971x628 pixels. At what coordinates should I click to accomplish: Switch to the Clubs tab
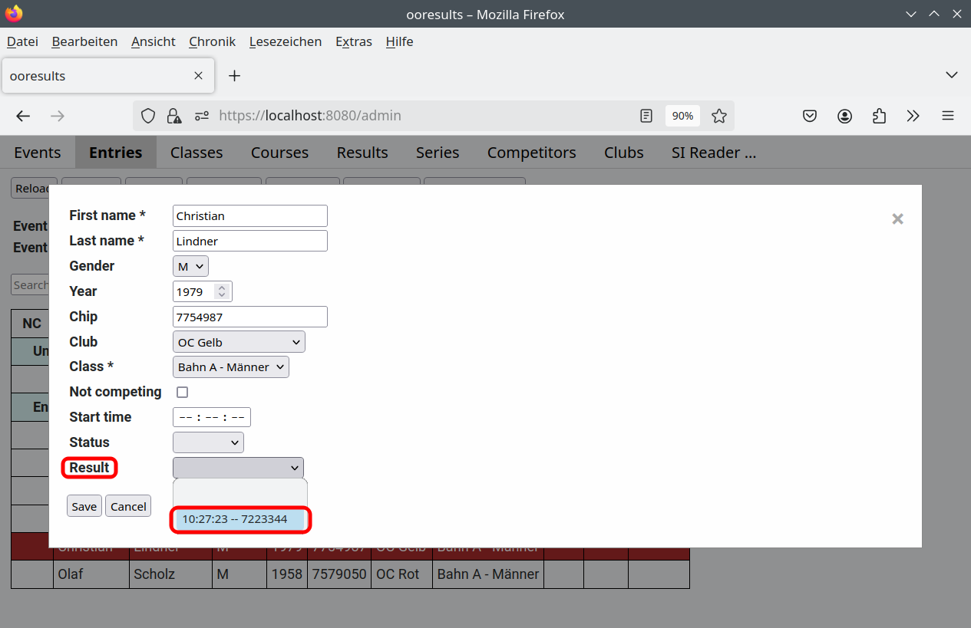click(x=624, y=153)
